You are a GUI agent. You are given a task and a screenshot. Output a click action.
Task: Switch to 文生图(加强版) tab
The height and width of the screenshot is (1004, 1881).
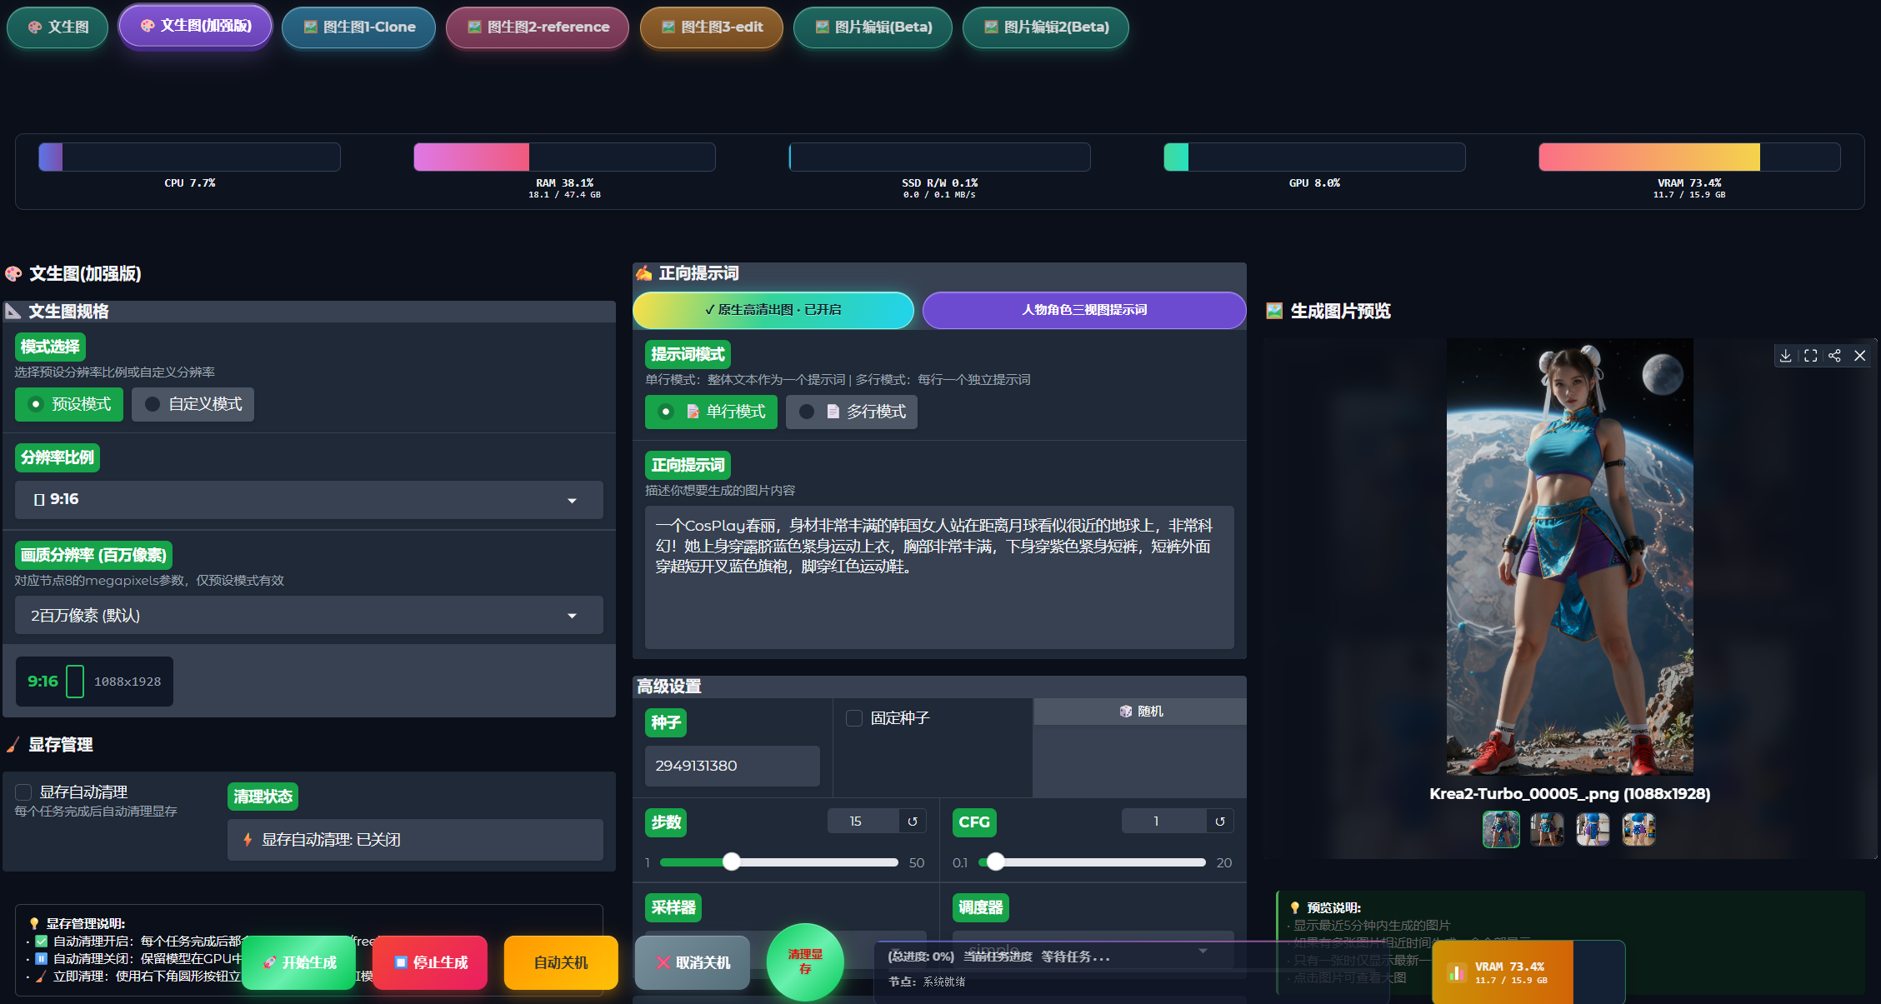(196, 26)
